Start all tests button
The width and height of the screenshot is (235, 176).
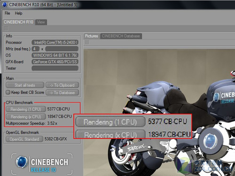tap(25, 85)
